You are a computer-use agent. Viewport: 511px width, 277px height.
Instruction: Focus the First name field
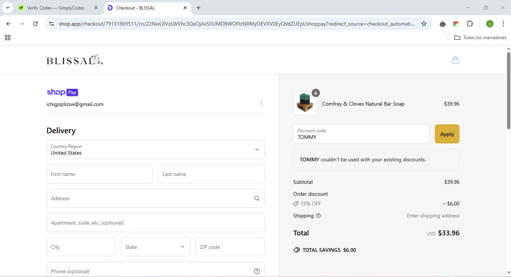[x=99, y=174]
